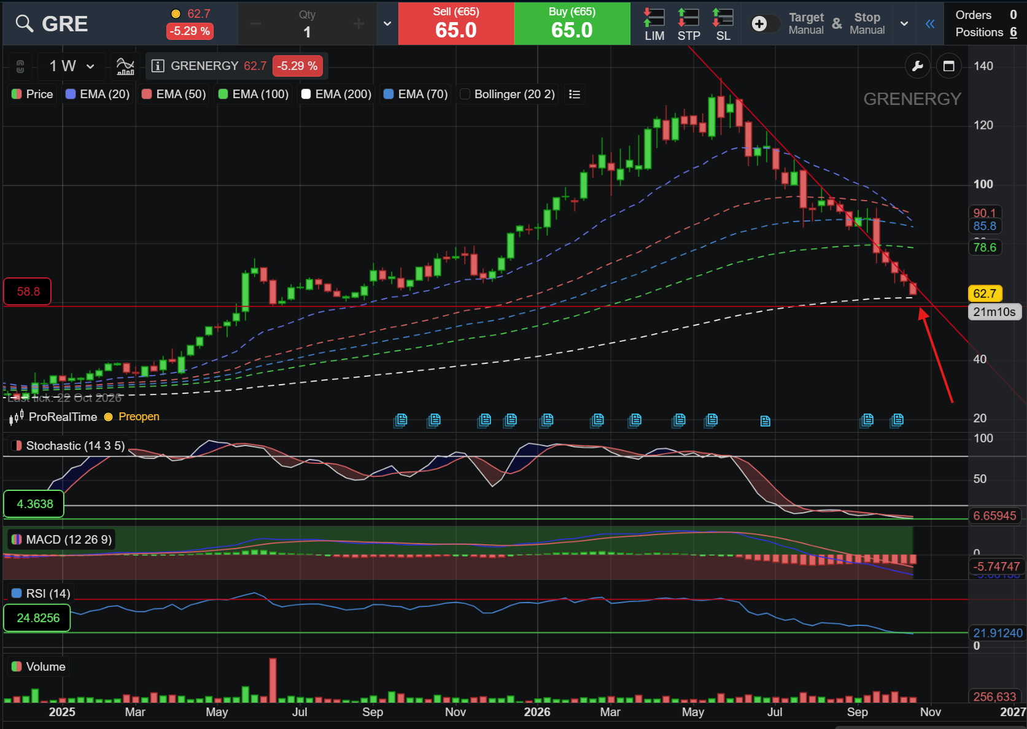Click the Sell (€65) button
This screenshot has width=1027, height=729.
tap(456, 23)
